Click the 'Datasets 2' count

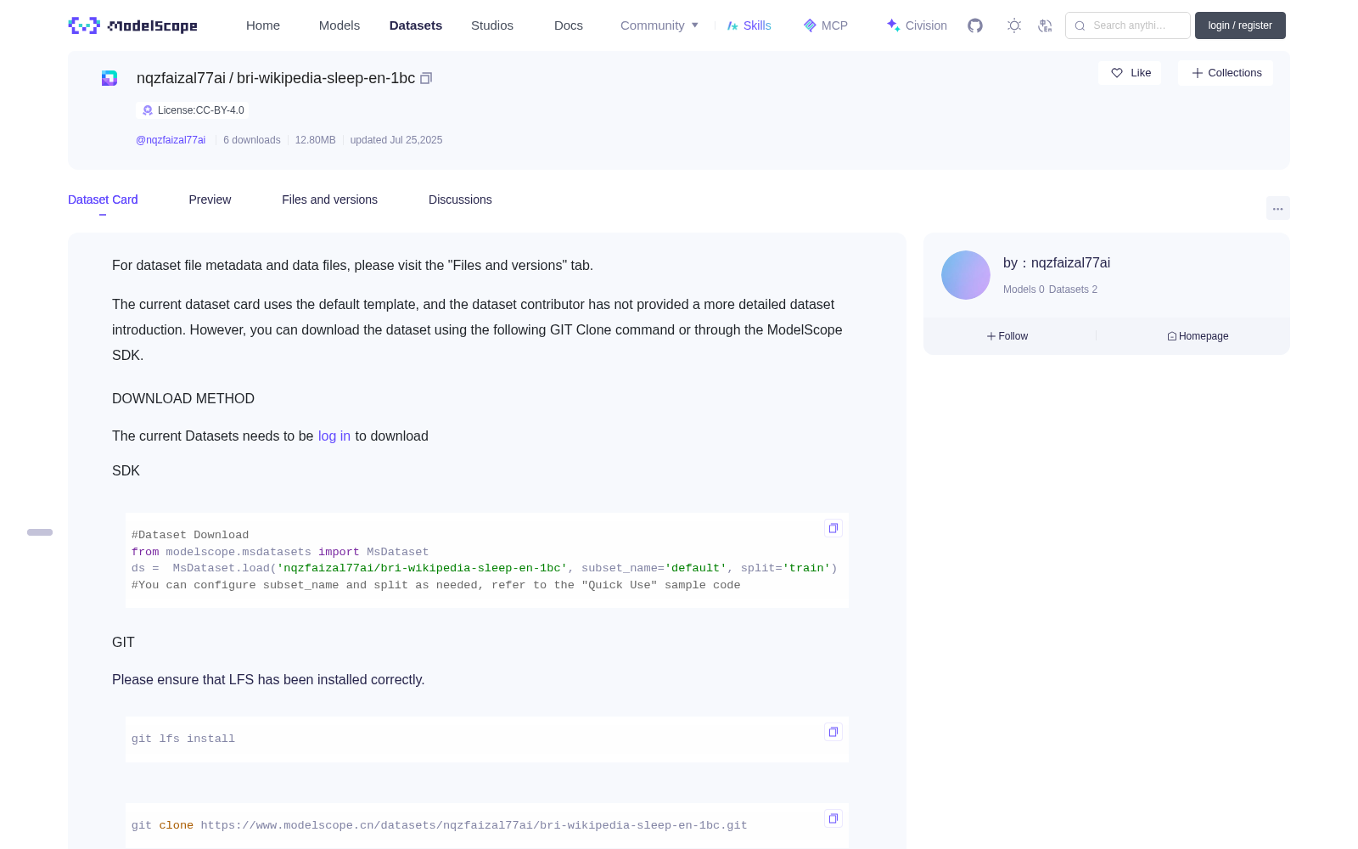pyautogui.click(x=1073, y=290)
